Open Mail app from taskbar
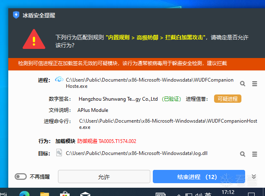The image size is (265, 196). 85,194
